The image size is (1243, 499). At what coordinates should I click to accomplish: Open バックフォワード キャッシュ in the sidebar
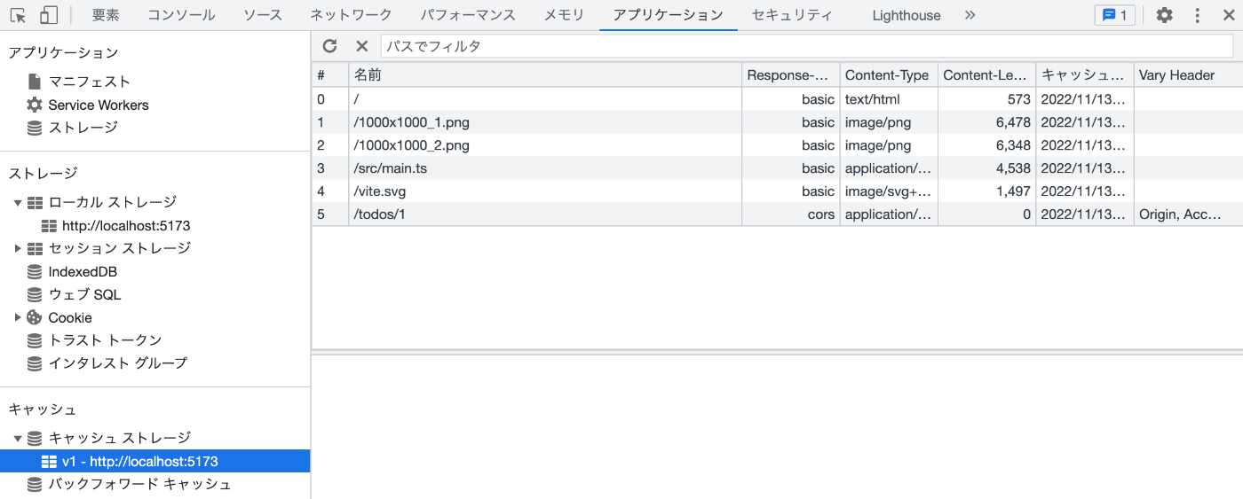click(139, 485)
